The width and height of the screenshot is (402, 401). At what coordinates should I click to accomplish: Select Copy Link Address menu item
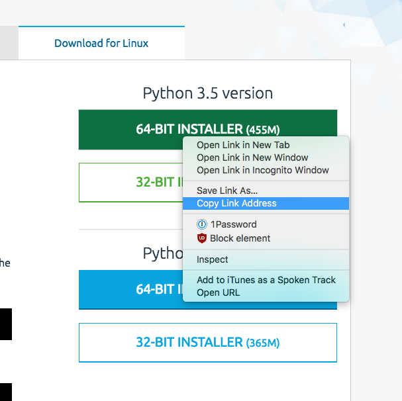point(236,203)
